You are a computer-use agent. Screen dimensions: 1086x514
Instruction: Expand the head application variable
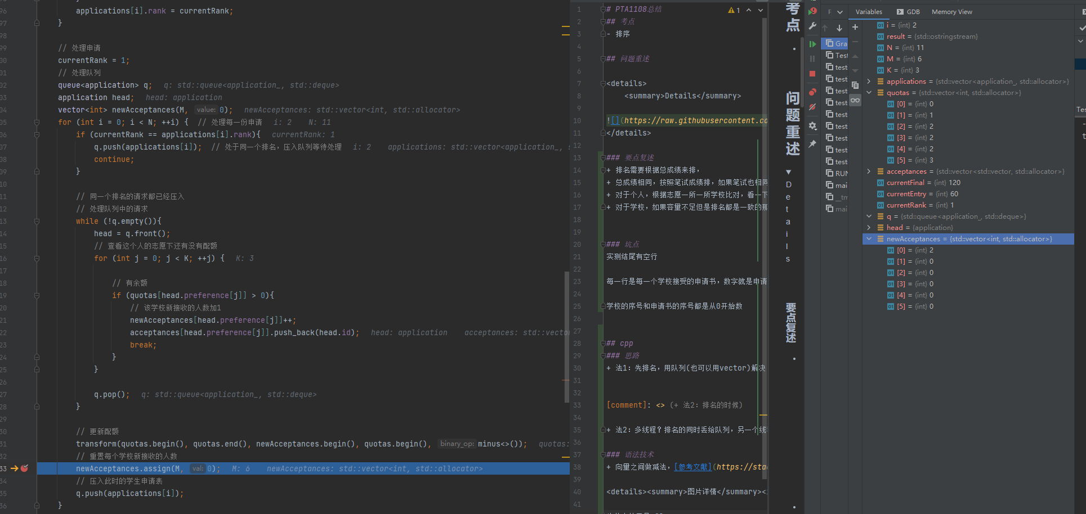tap(869, 228)
